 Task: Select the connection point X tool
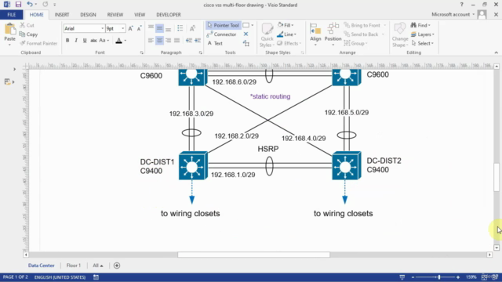[246, 34]
